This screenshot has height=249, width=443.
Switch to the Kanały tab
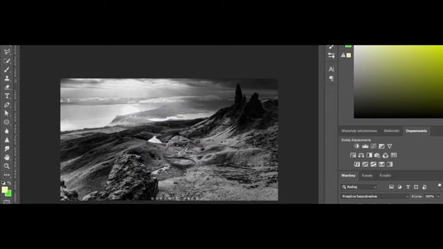(x=367, y=175)
